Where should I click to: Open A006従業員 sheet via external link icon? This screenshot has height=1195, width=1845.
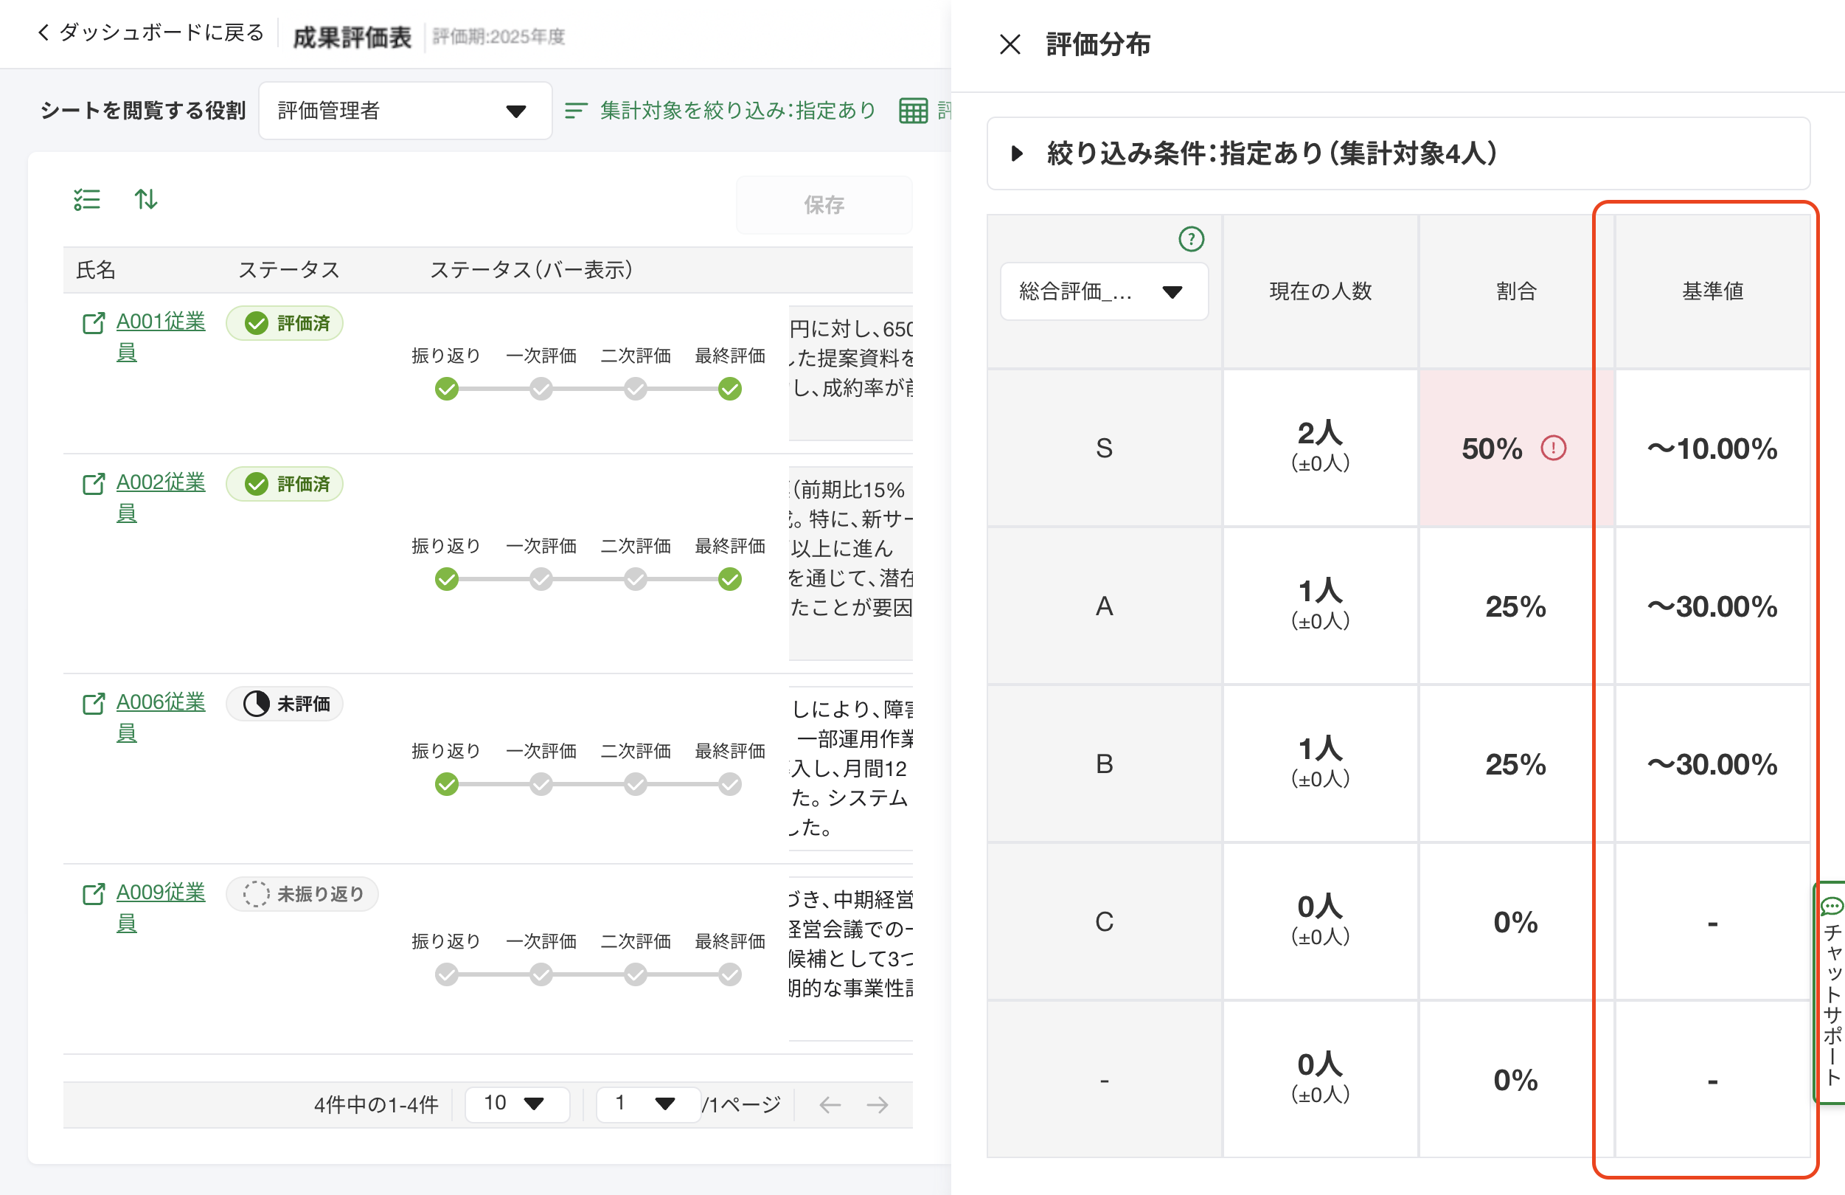[x=94, y=703]
